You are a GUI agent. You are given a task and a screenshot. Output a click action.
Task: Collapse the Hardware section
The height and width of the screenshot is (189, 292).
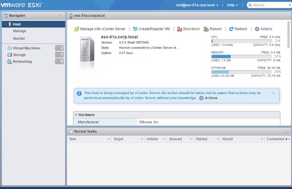pos(76,115)
